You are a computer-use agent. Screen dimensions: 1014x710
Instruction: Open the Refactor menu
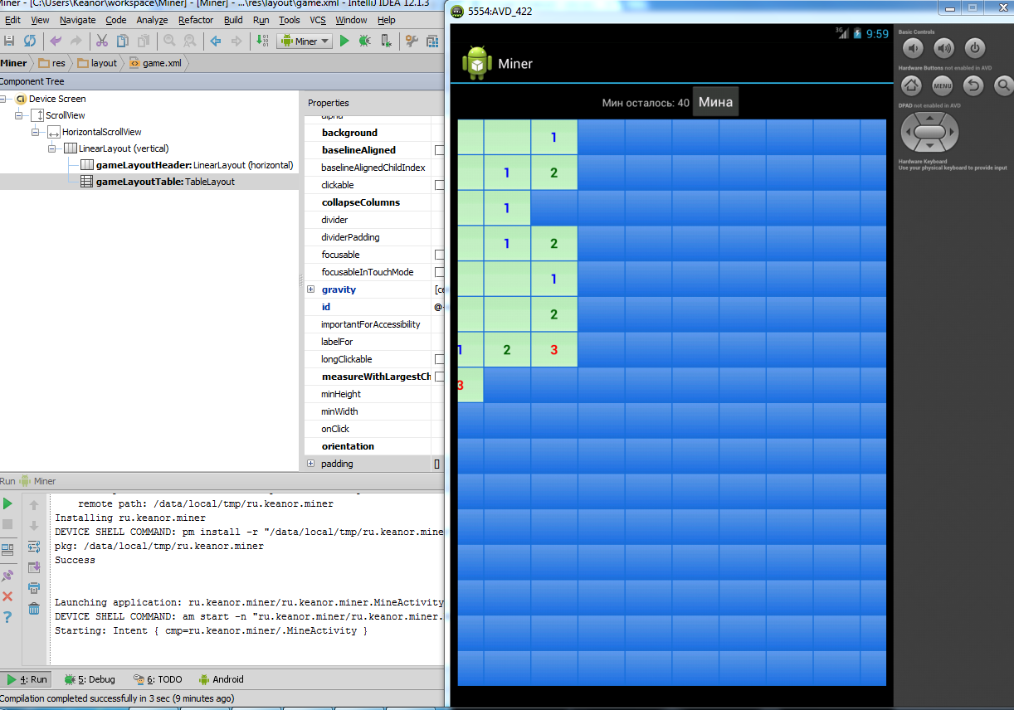pos(196,20)
